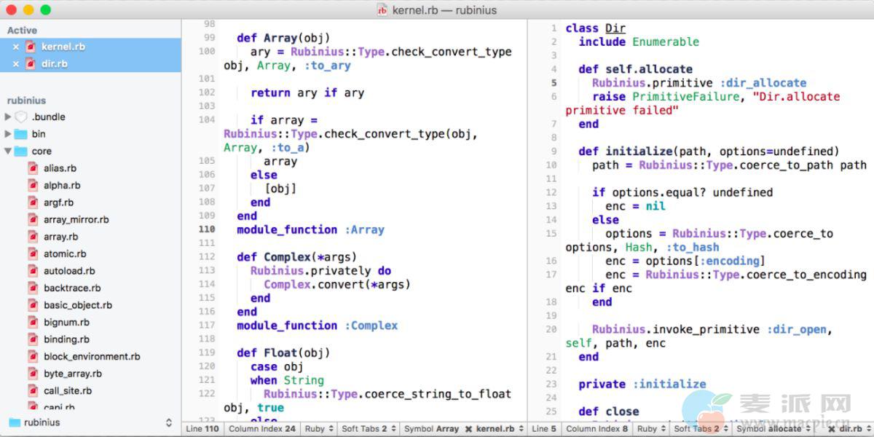874x437 pixels.
Task: Click the x icon beside kernel.rb in status bar
Action: click(468, 429)
